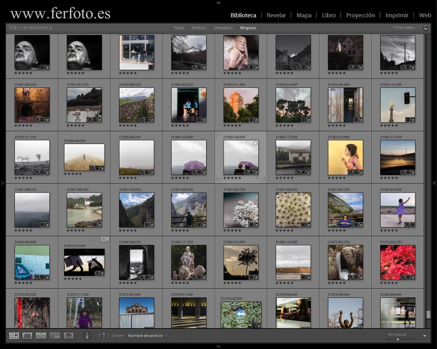Collapse the top module panel
Viewport: 437px width, 349px height.
218,3
